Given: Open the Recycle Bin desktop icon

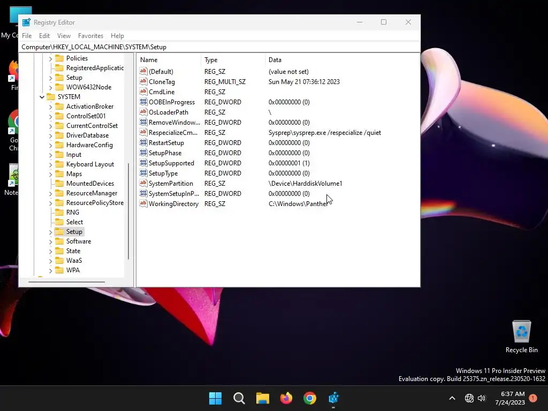Looking at the screenshot, I should point(521,336).
